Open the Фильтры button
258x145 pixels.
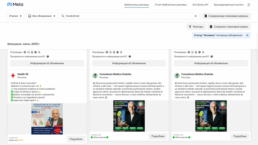pyautogui.click(x=196, y=27)
